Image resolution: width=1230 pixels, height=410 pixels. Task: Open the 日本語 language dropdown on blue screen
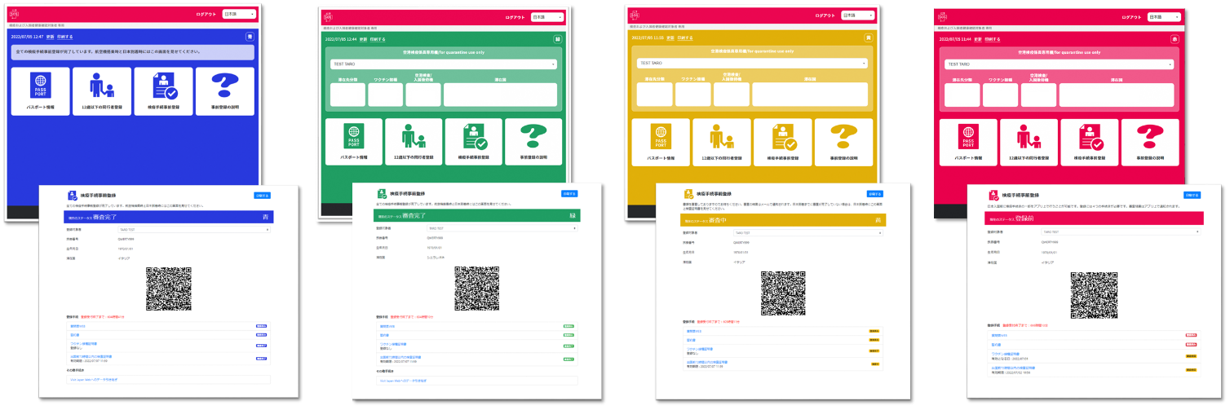[240, 14]
